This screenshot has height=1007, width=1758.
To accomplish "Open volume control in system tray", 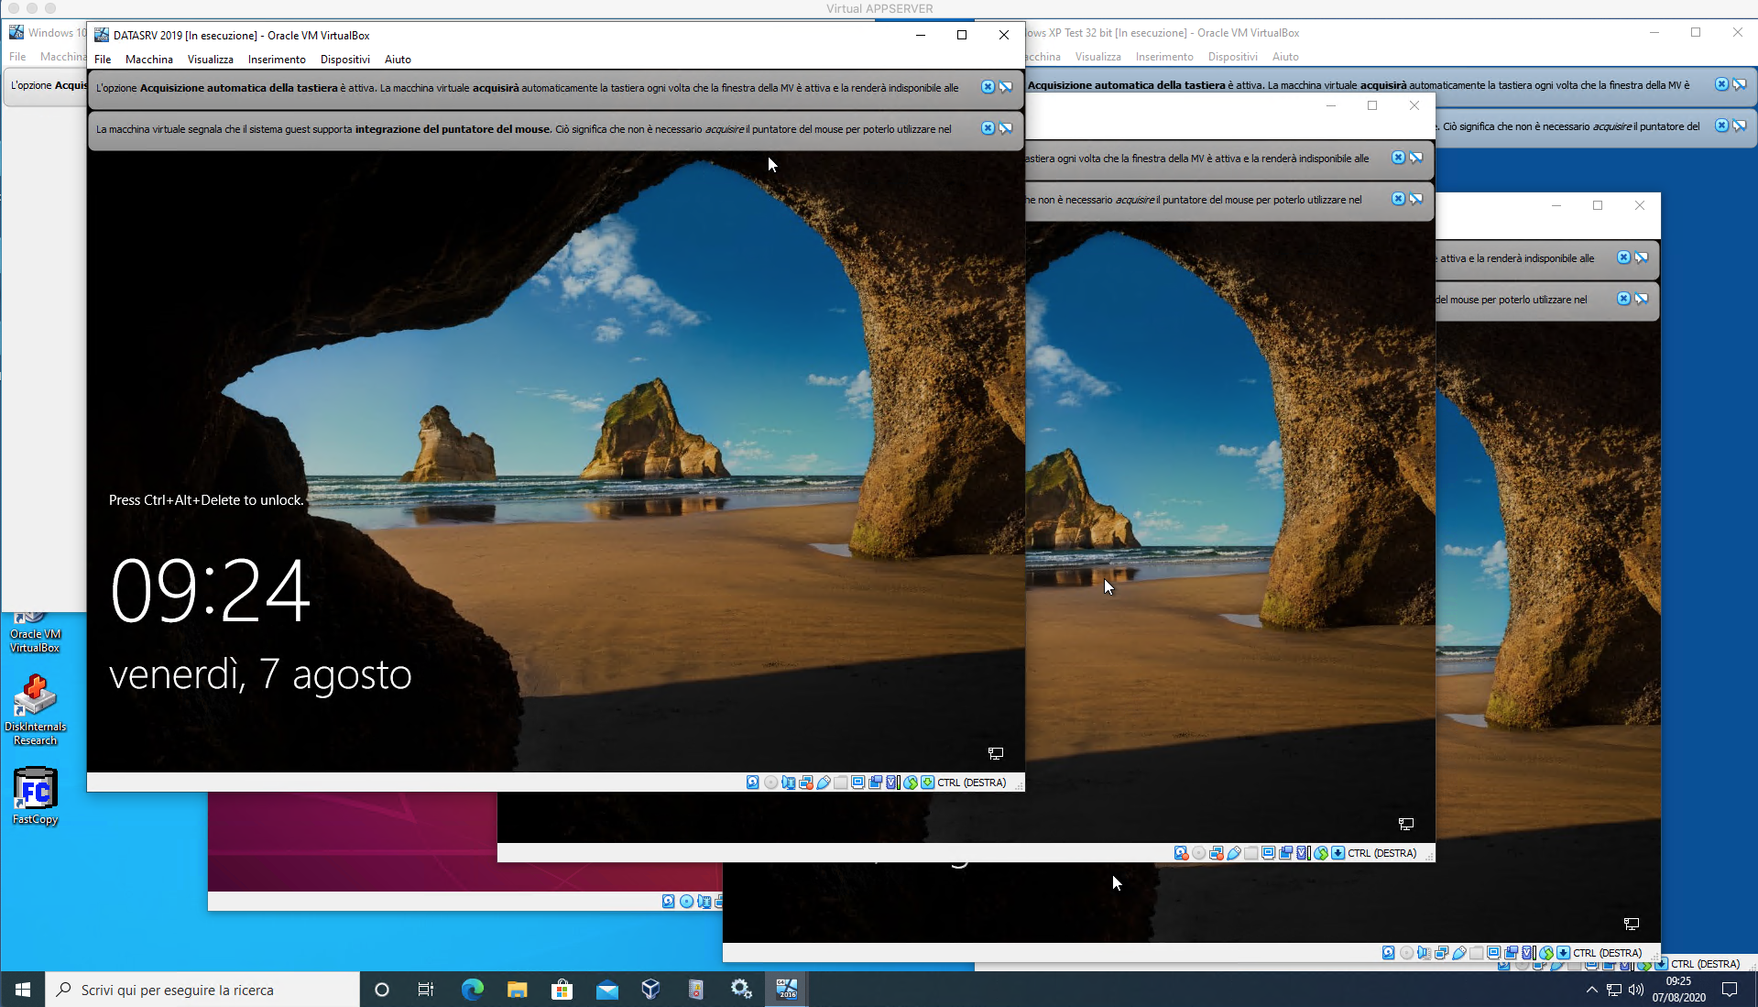I will coord(1636,990).
